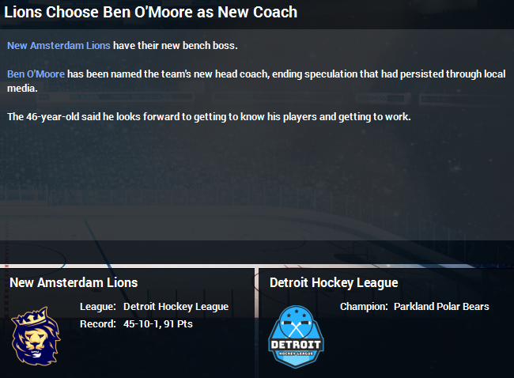Select the New Amsterdam Lions panel heading
The height and width of the screenshot is (378, 514).
point(74,282)
